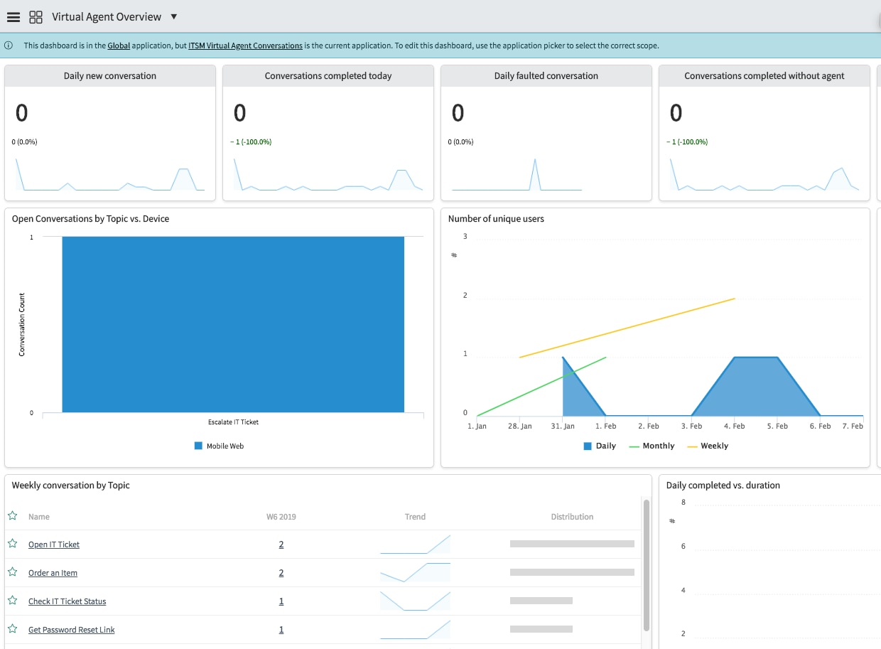Sort by the Name column header
The height and width of the screenshot is (649, 881).
pos(39,517)
